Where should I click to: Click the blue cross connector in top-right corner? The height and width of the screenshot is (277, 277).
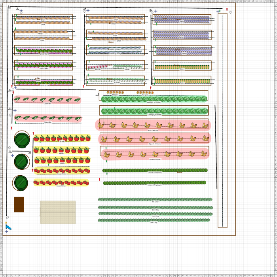[x=218, y=11]
